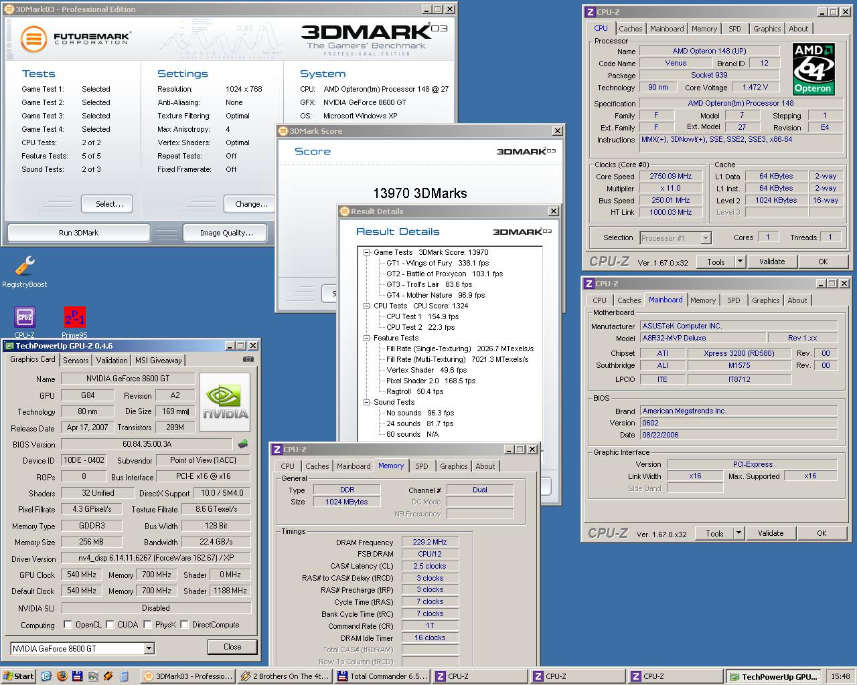Screen dimensions: 857x685
Task: Open the Tools dropdown arrow in CPU-Z CPU window
Action: (x=740, y=262)
